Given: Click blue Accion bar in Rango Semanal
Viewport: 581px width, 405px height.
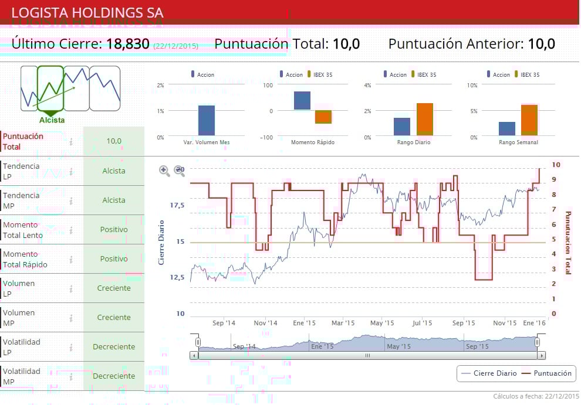Looking at the screenshot, I should pyautogui.click(x=507, y=128).
